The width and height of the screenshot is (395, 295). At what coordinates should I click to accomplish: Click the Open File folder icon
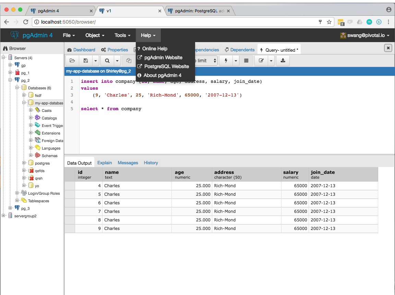(x=72, y=61)
